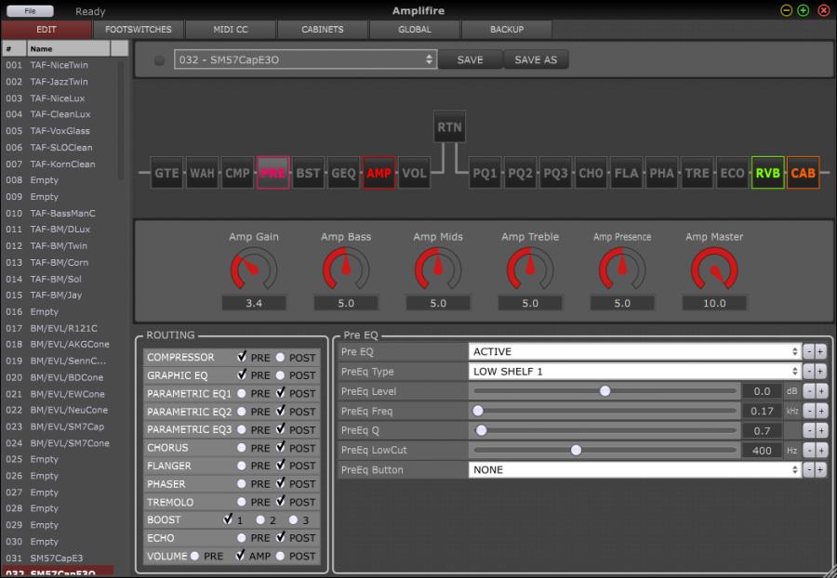Set Flanger routing to PRE
The image size is (837, 578).
[x=241, y=466]
